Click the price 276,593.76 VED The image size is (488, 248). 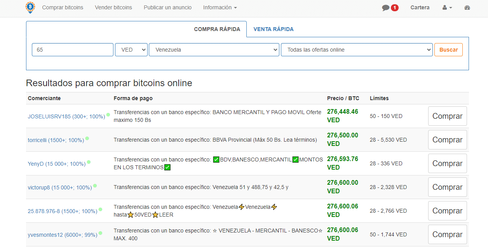[x=343, y=163]
